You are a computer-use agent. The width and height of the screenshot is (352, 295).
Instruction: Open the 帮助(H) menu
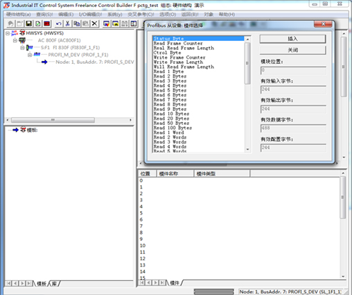click(x=227, y=15)
